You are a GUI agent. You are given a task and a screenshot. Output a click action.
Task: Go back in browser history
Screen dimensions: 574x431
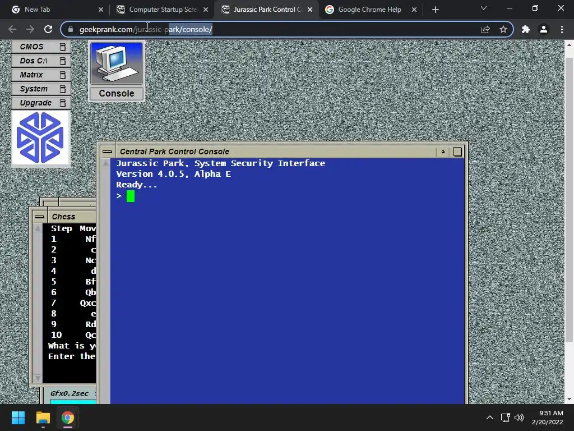[x=12, y=29]
